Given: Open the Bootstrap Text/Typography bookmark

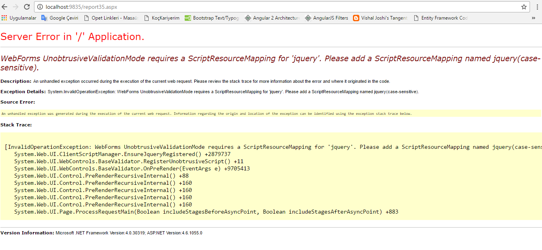Looking at the screenshot, I should coord(212,18).
